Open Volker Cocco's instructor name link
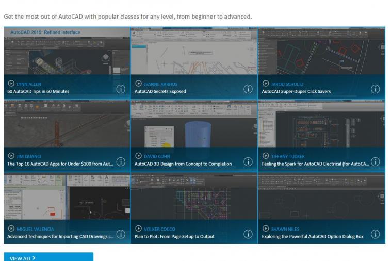This screenshot has width=392, height=261. point(159,229)
